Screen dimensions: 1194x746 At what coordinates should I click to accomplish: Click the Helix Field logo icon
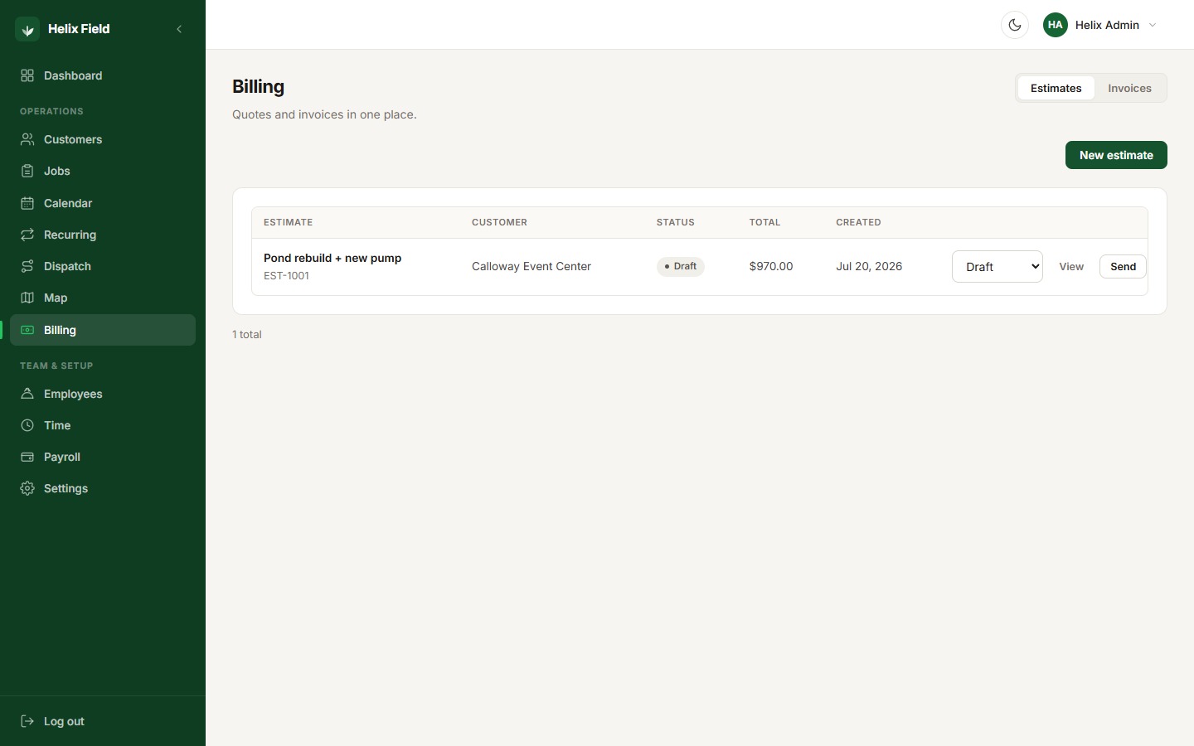[27, 29]
